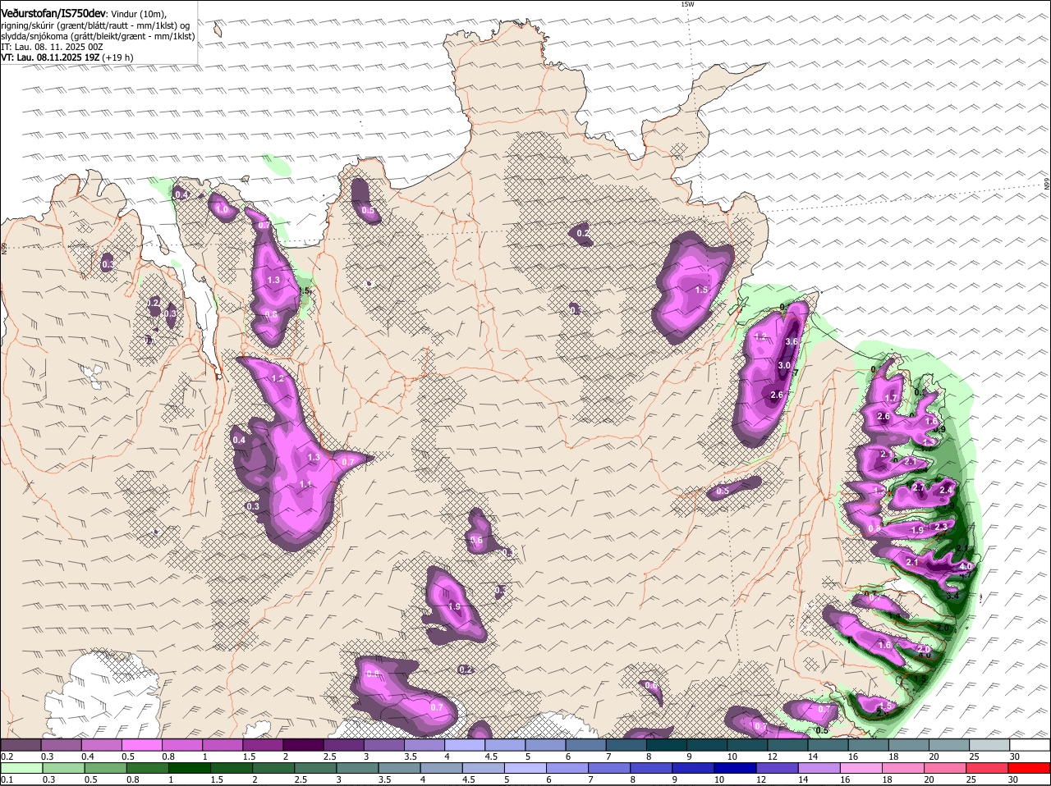Click the 15W longitude label
1051x786 pixels.
click(687, 4)
